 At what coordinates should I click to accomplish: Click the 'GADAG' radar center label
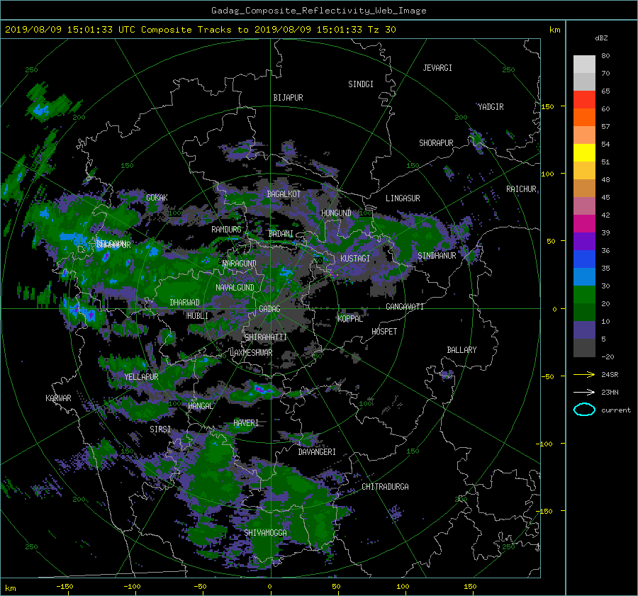click(x=270, y=309)
